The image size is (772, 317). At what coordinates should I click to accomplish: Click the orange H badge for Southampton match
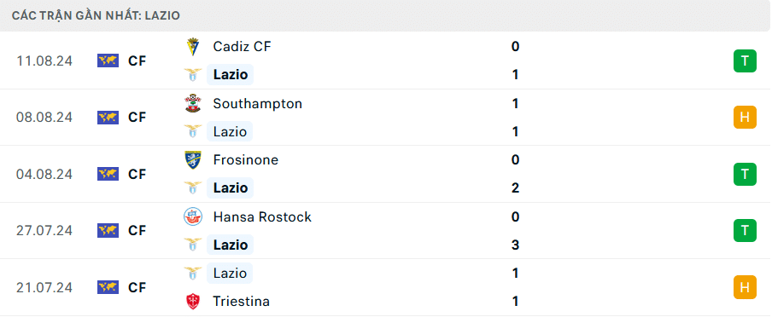pos(745,118)
